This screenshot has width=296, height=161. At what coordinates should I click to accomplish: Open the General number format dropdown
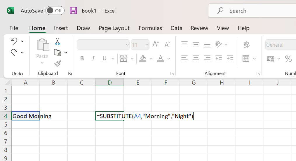(280, 45)
